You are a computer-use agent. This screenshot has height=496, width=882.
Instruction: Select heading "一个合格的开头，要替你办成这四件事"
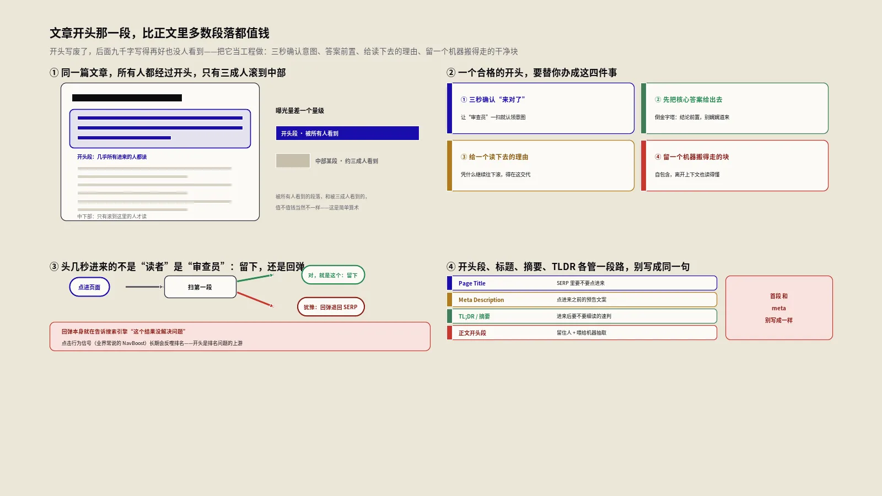coord(532,73)
